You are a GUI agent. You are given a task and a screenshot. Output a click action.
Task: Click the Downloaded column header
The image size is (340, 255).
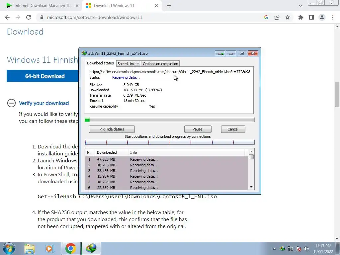[x=112, y=152]
